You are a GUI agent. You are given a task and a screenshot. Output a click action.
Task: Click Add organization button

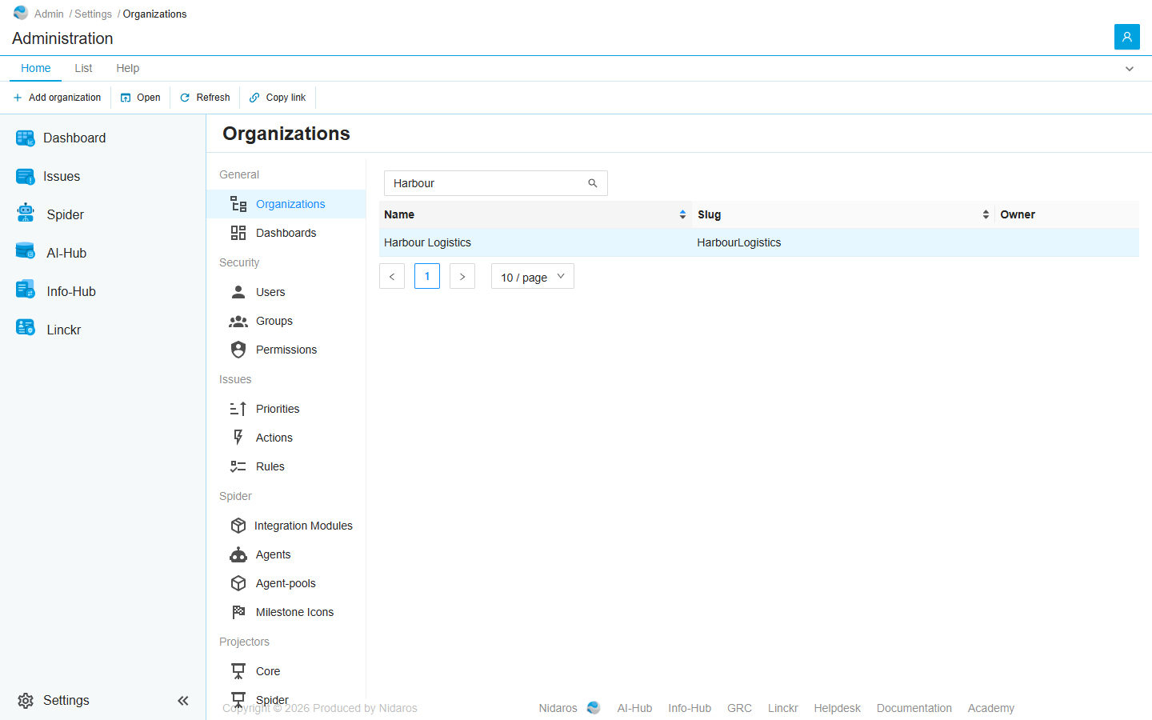[57, 98]
